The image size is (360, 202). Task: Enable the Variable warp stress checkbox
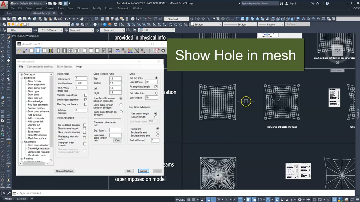click(86, 95)
